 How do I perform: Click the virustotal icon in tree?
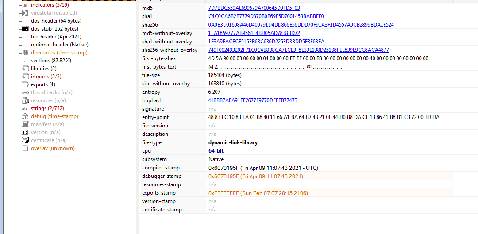[x=25, y=13]
